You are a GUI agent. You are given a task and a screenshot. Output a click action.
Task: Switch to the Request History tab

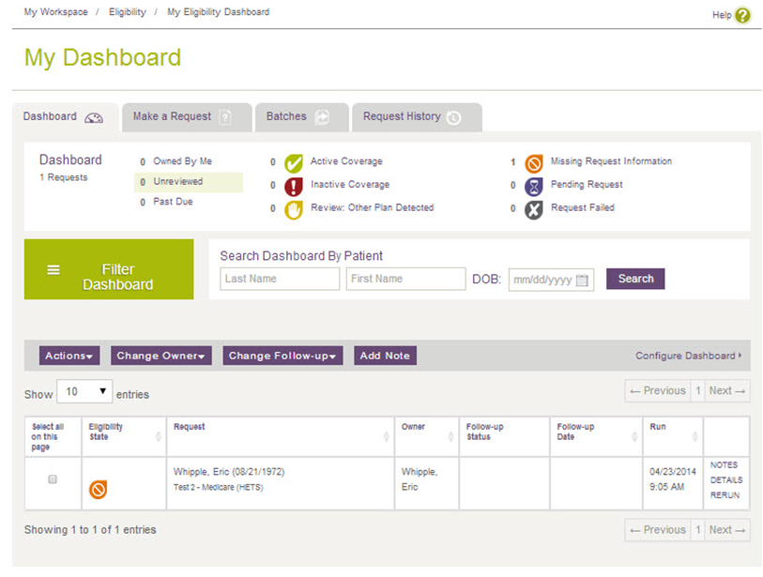coord(417,117)
